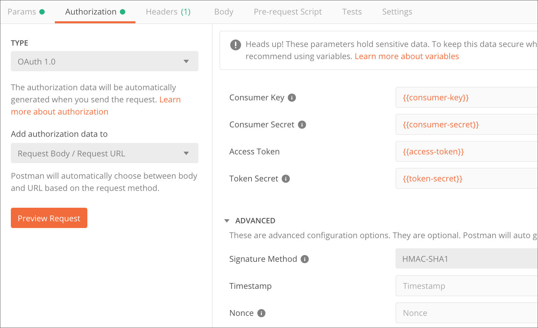Open the Params tab
Image resolution: width=538 pixels, height=328 pixels.
tap(26, 12)
